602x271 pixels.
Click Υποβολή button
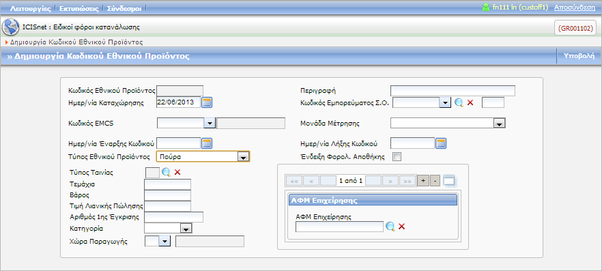point(579,56)
